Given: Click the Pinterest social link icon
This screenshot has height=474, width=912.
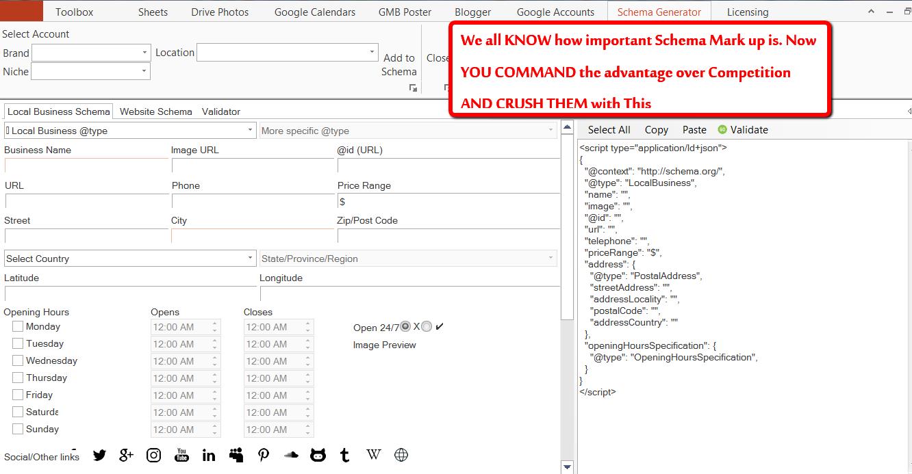Looking at the screenshot, I should (264, 455).
